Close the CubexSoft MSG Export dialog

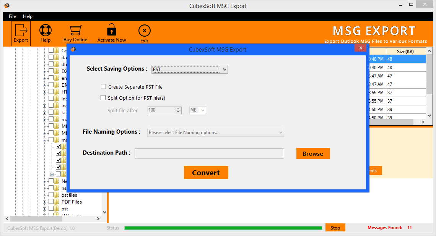(360, 48)
